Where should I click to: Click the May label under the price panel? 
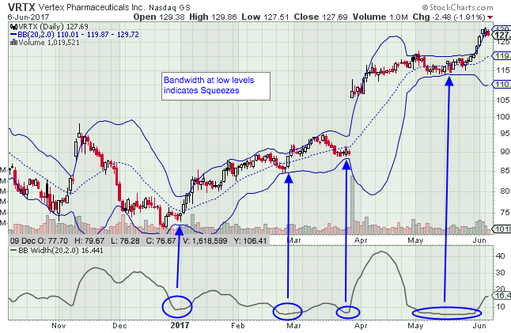(415, 240)
